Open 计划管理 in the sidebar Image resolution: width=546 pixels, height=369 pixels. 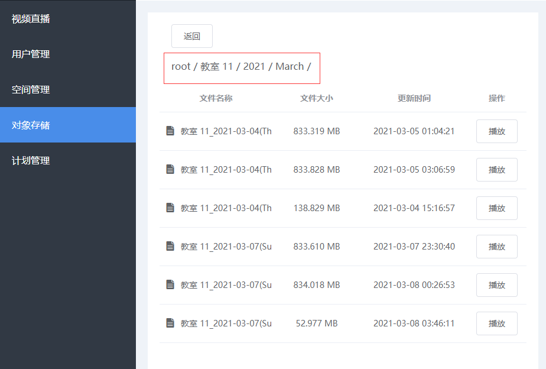pos(68,161)
